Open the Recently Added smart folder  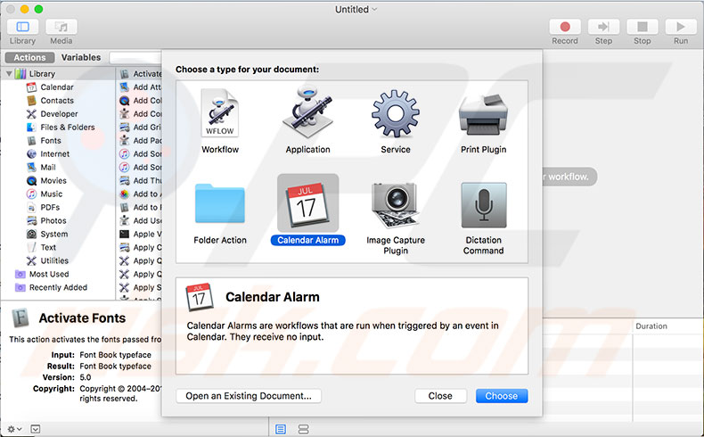pyautogui.click(x=58, y=287)
